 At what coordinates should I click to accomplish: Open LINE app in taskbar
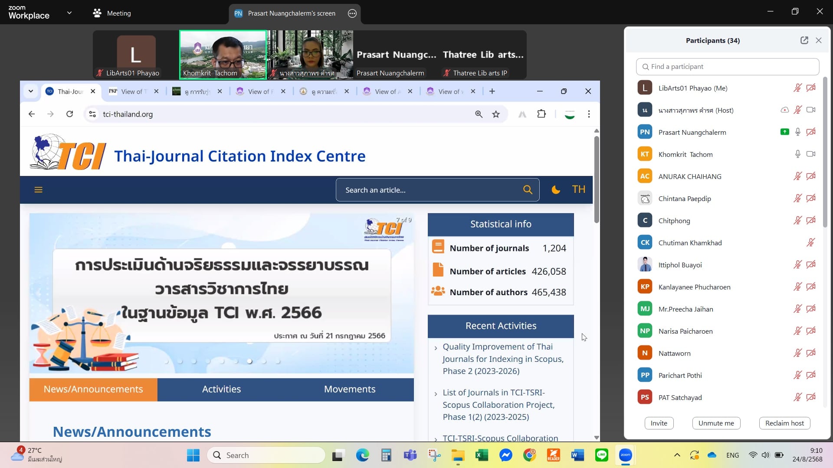[x=601, y=455]
